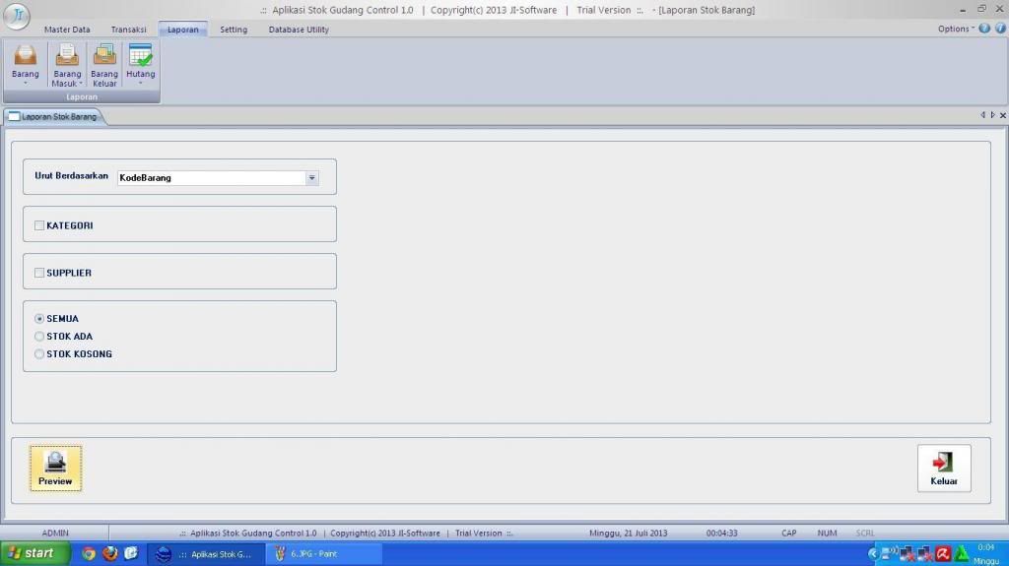This screenshot has width=1009, height=566.
Task: Select the SEMUA radio option
Action: [x=39, y=319]
